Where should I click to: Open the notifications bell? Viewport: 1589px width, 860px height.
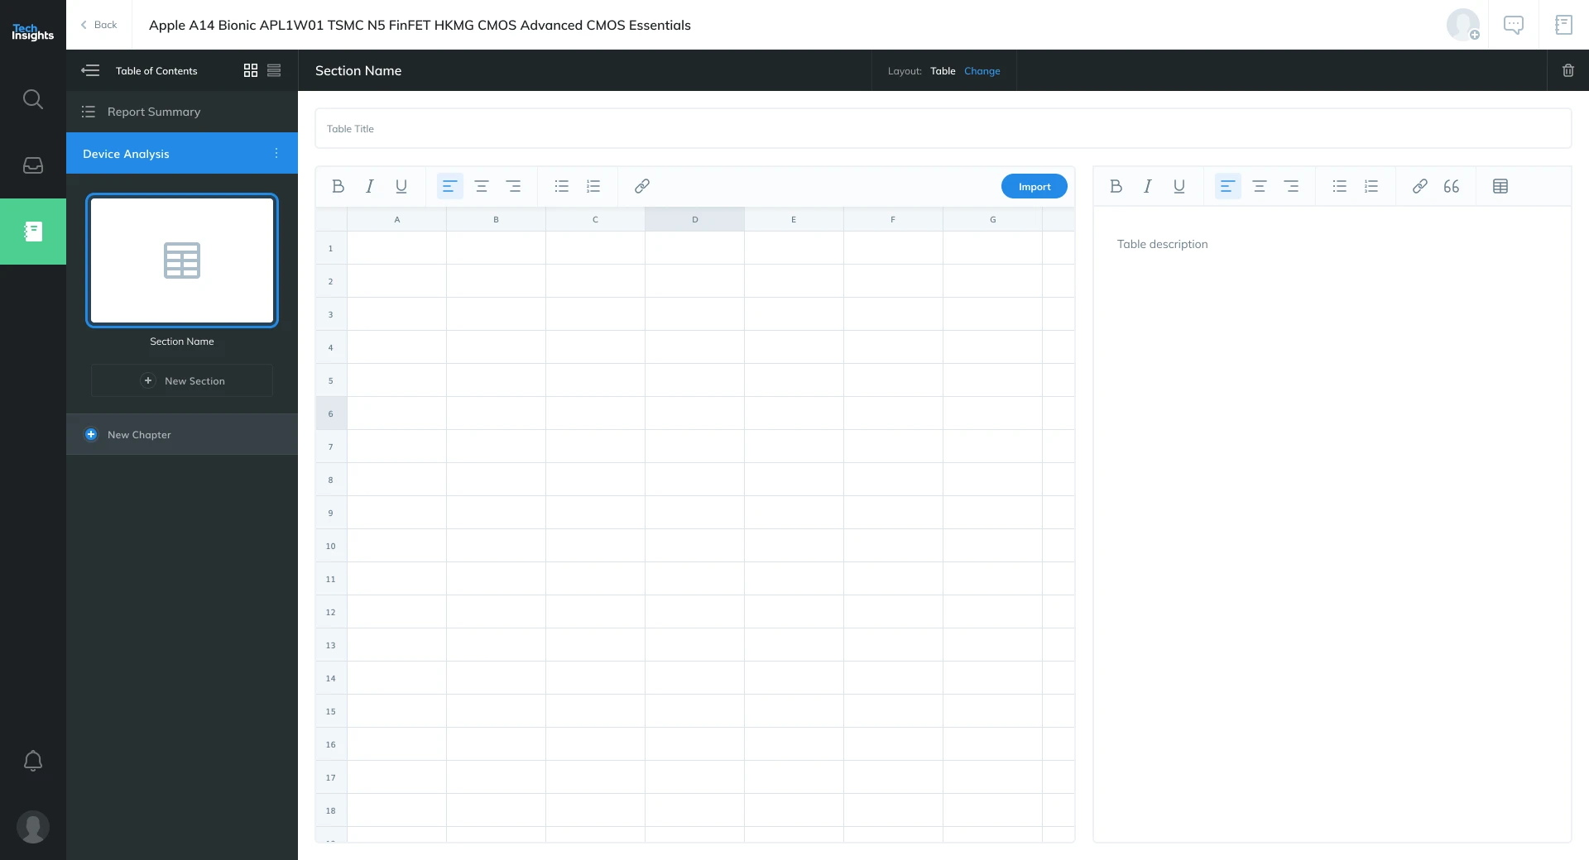click(x=33, y=761)
